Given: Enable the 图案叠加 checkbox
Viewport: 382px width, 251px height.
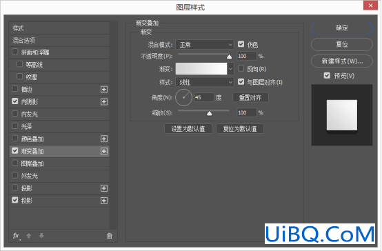Looking at the screenshot, I should (15, 163).
